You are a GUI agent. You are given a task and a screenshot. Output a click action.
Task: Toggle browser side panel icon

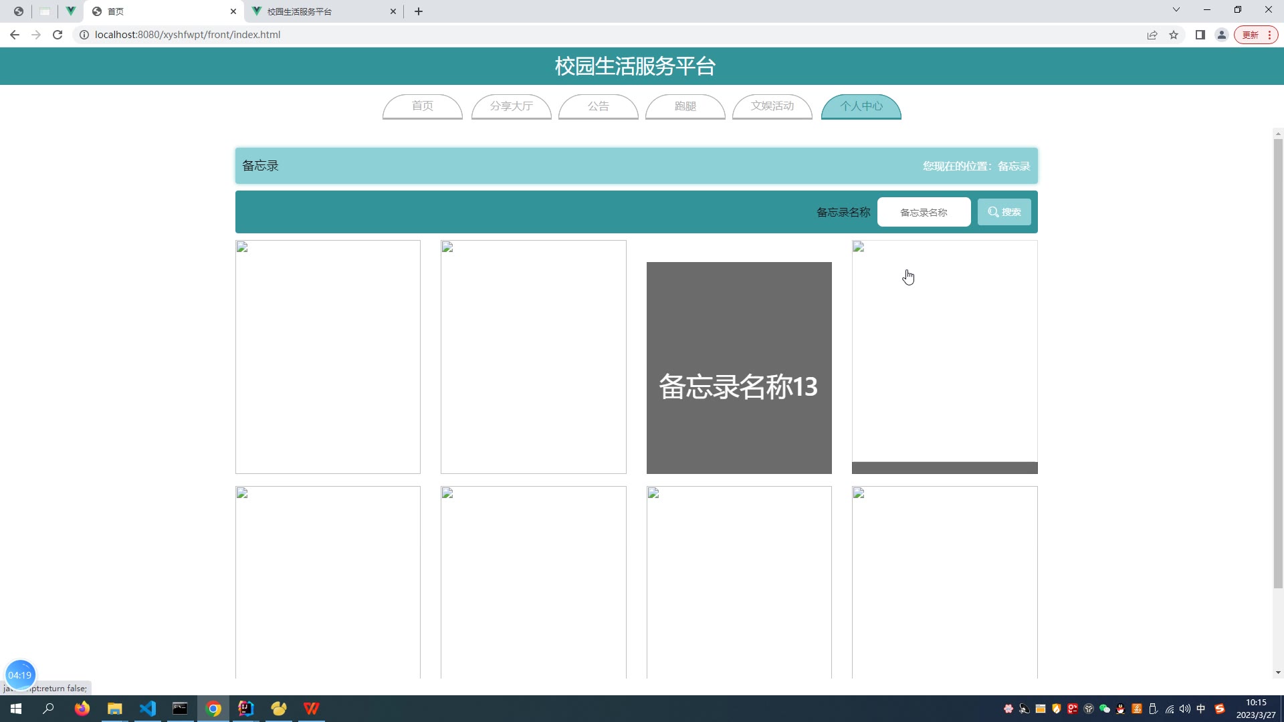coord(1200,35)
